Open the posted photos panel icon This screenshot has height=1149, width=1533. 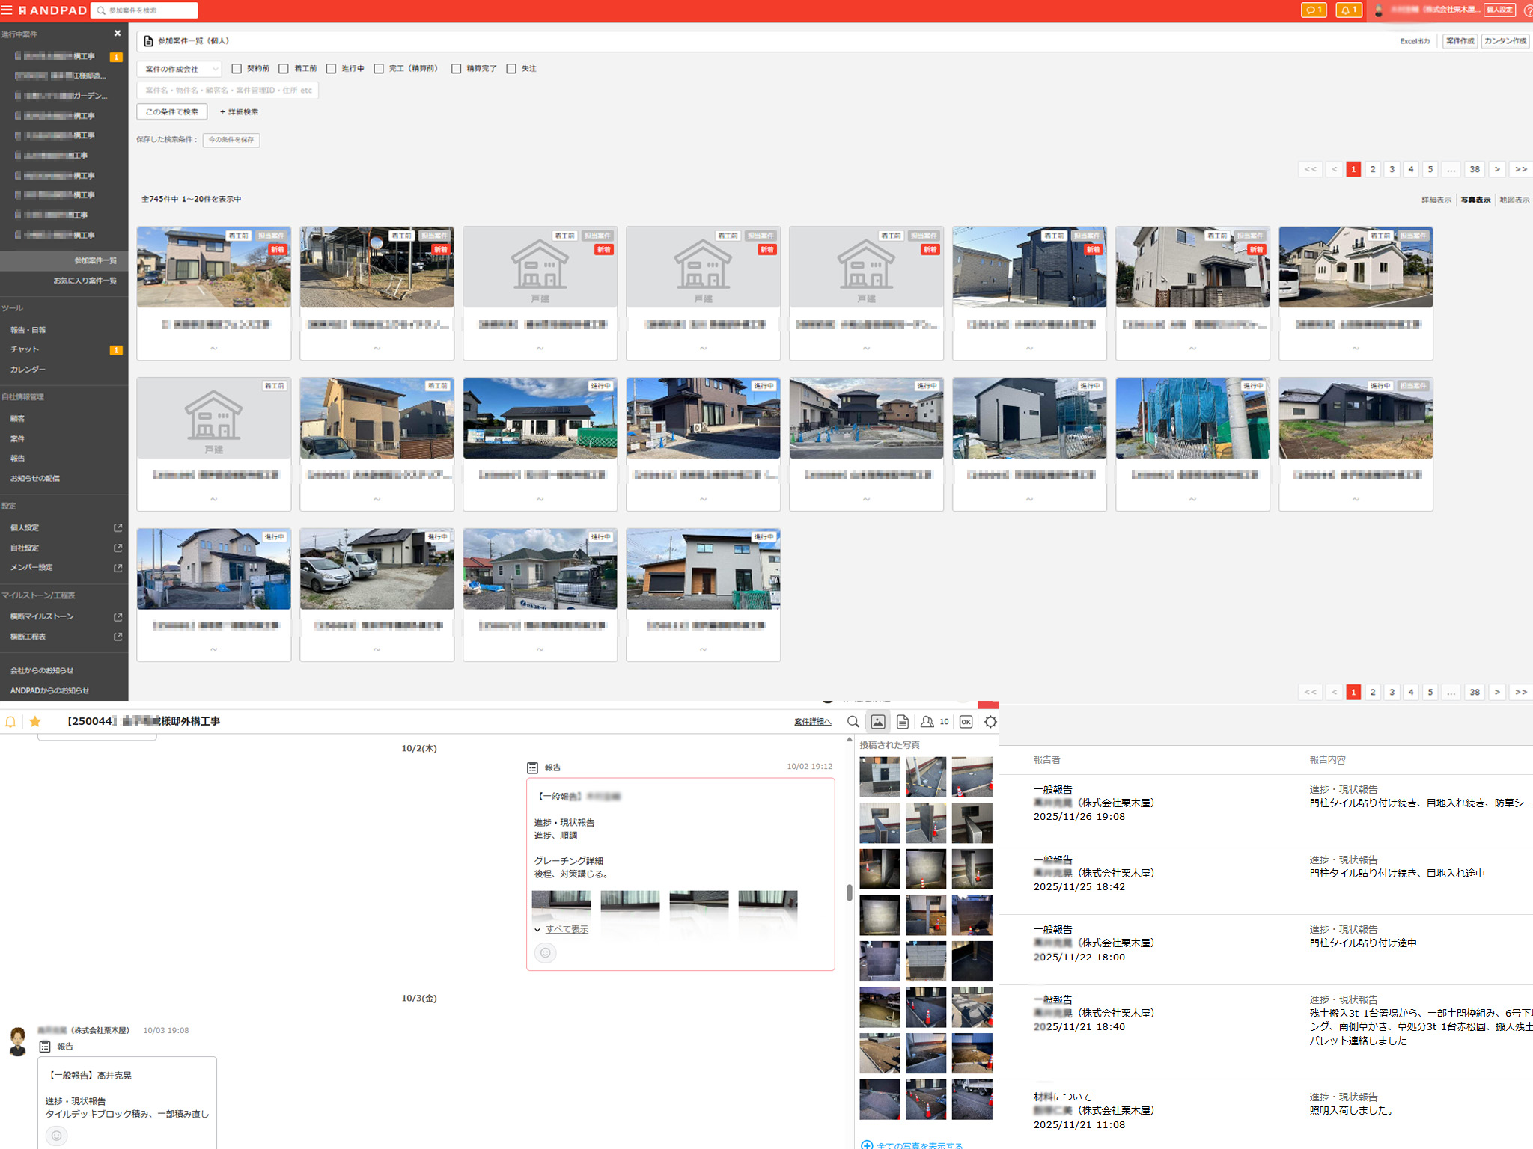[x=878, y=722]
